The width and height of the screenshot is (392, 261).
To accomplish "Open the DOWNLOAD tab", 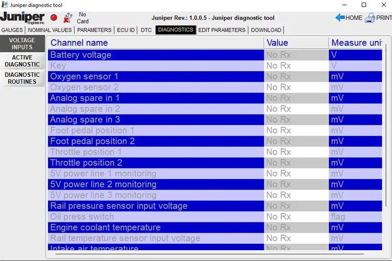I will 266,30.
